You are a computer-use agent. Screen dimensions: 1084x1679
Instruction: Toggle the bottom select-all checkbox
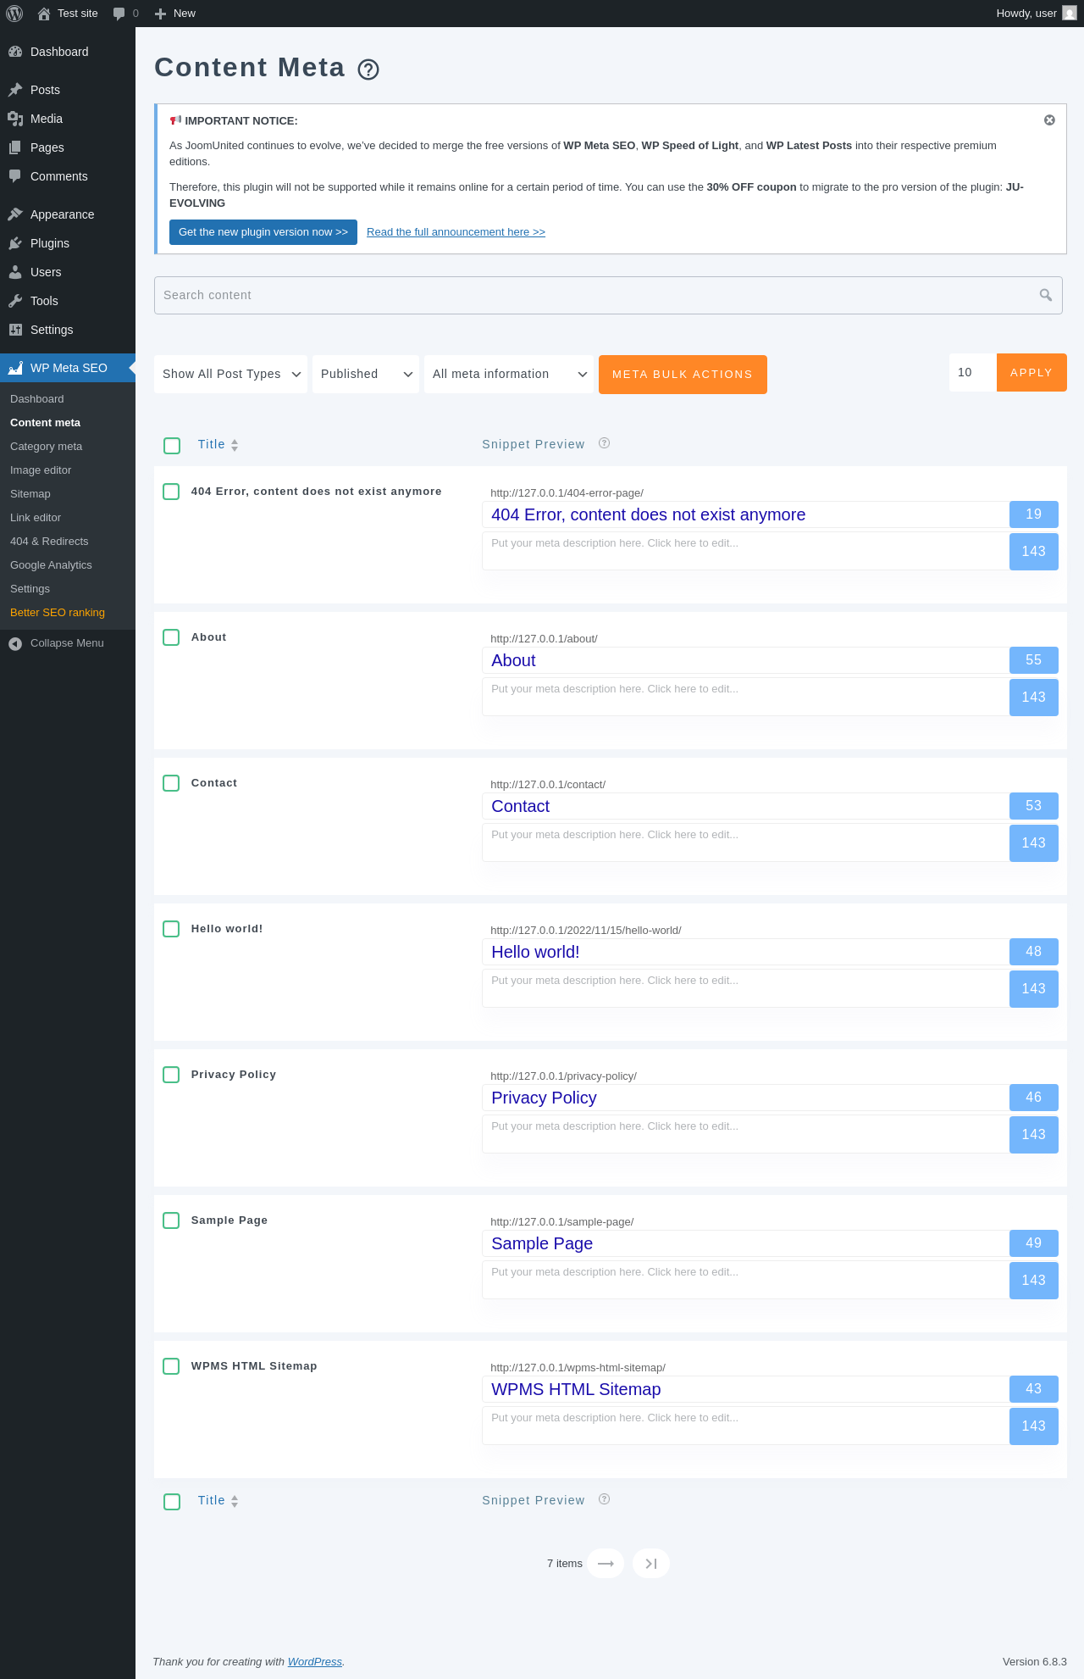tap(172, 1502)
